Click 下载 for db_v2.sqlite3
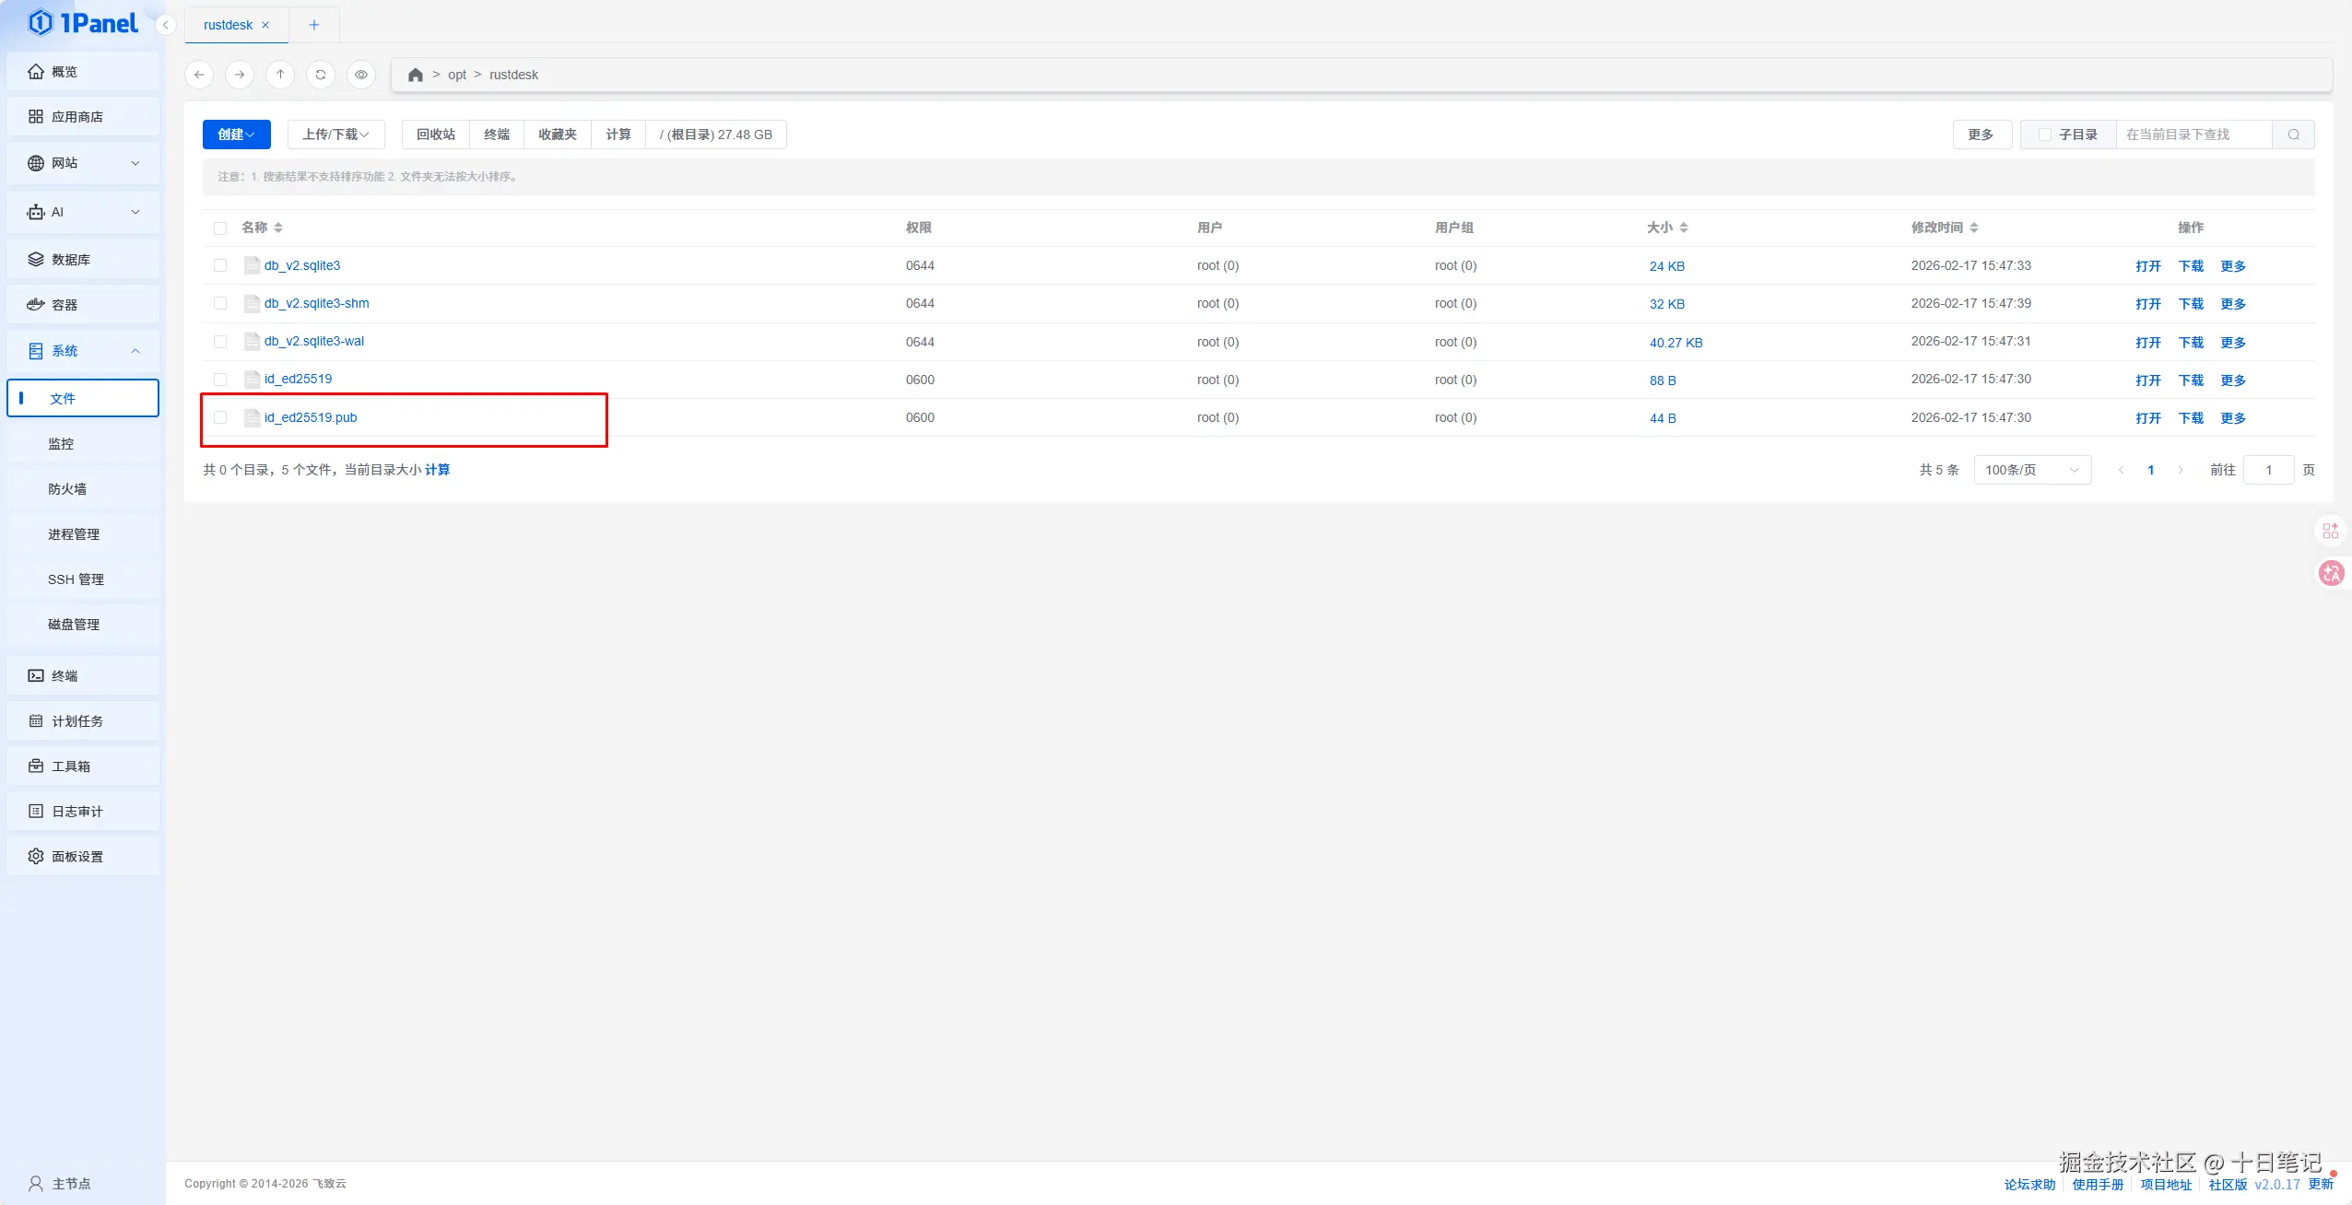2352x1205 pixels. pos(2190,266)
